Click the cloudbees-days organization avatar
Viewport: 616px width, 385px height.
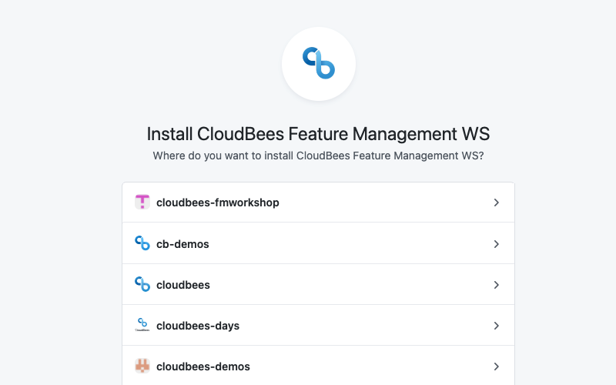[142, 325]
